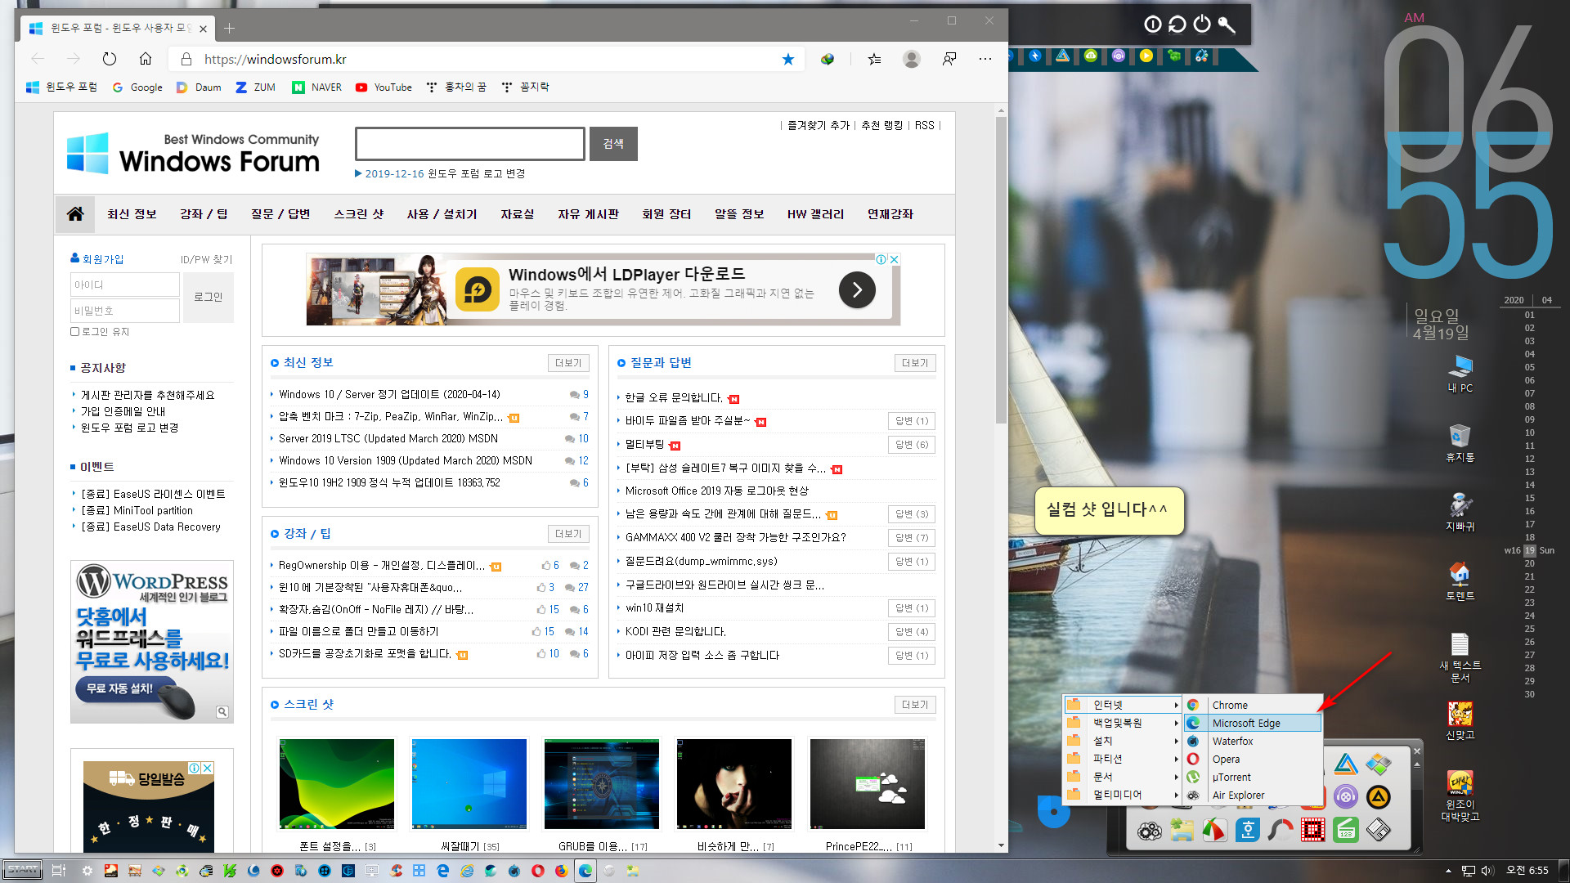The width and height of the screenshot is (1570, 883).
Task: Toggle the 로그인 유지 checkbox
Action: pos(75,332)
